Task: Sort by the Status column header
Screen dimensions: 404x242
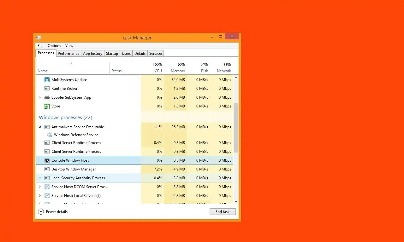Action: click(x=125, y=67)
